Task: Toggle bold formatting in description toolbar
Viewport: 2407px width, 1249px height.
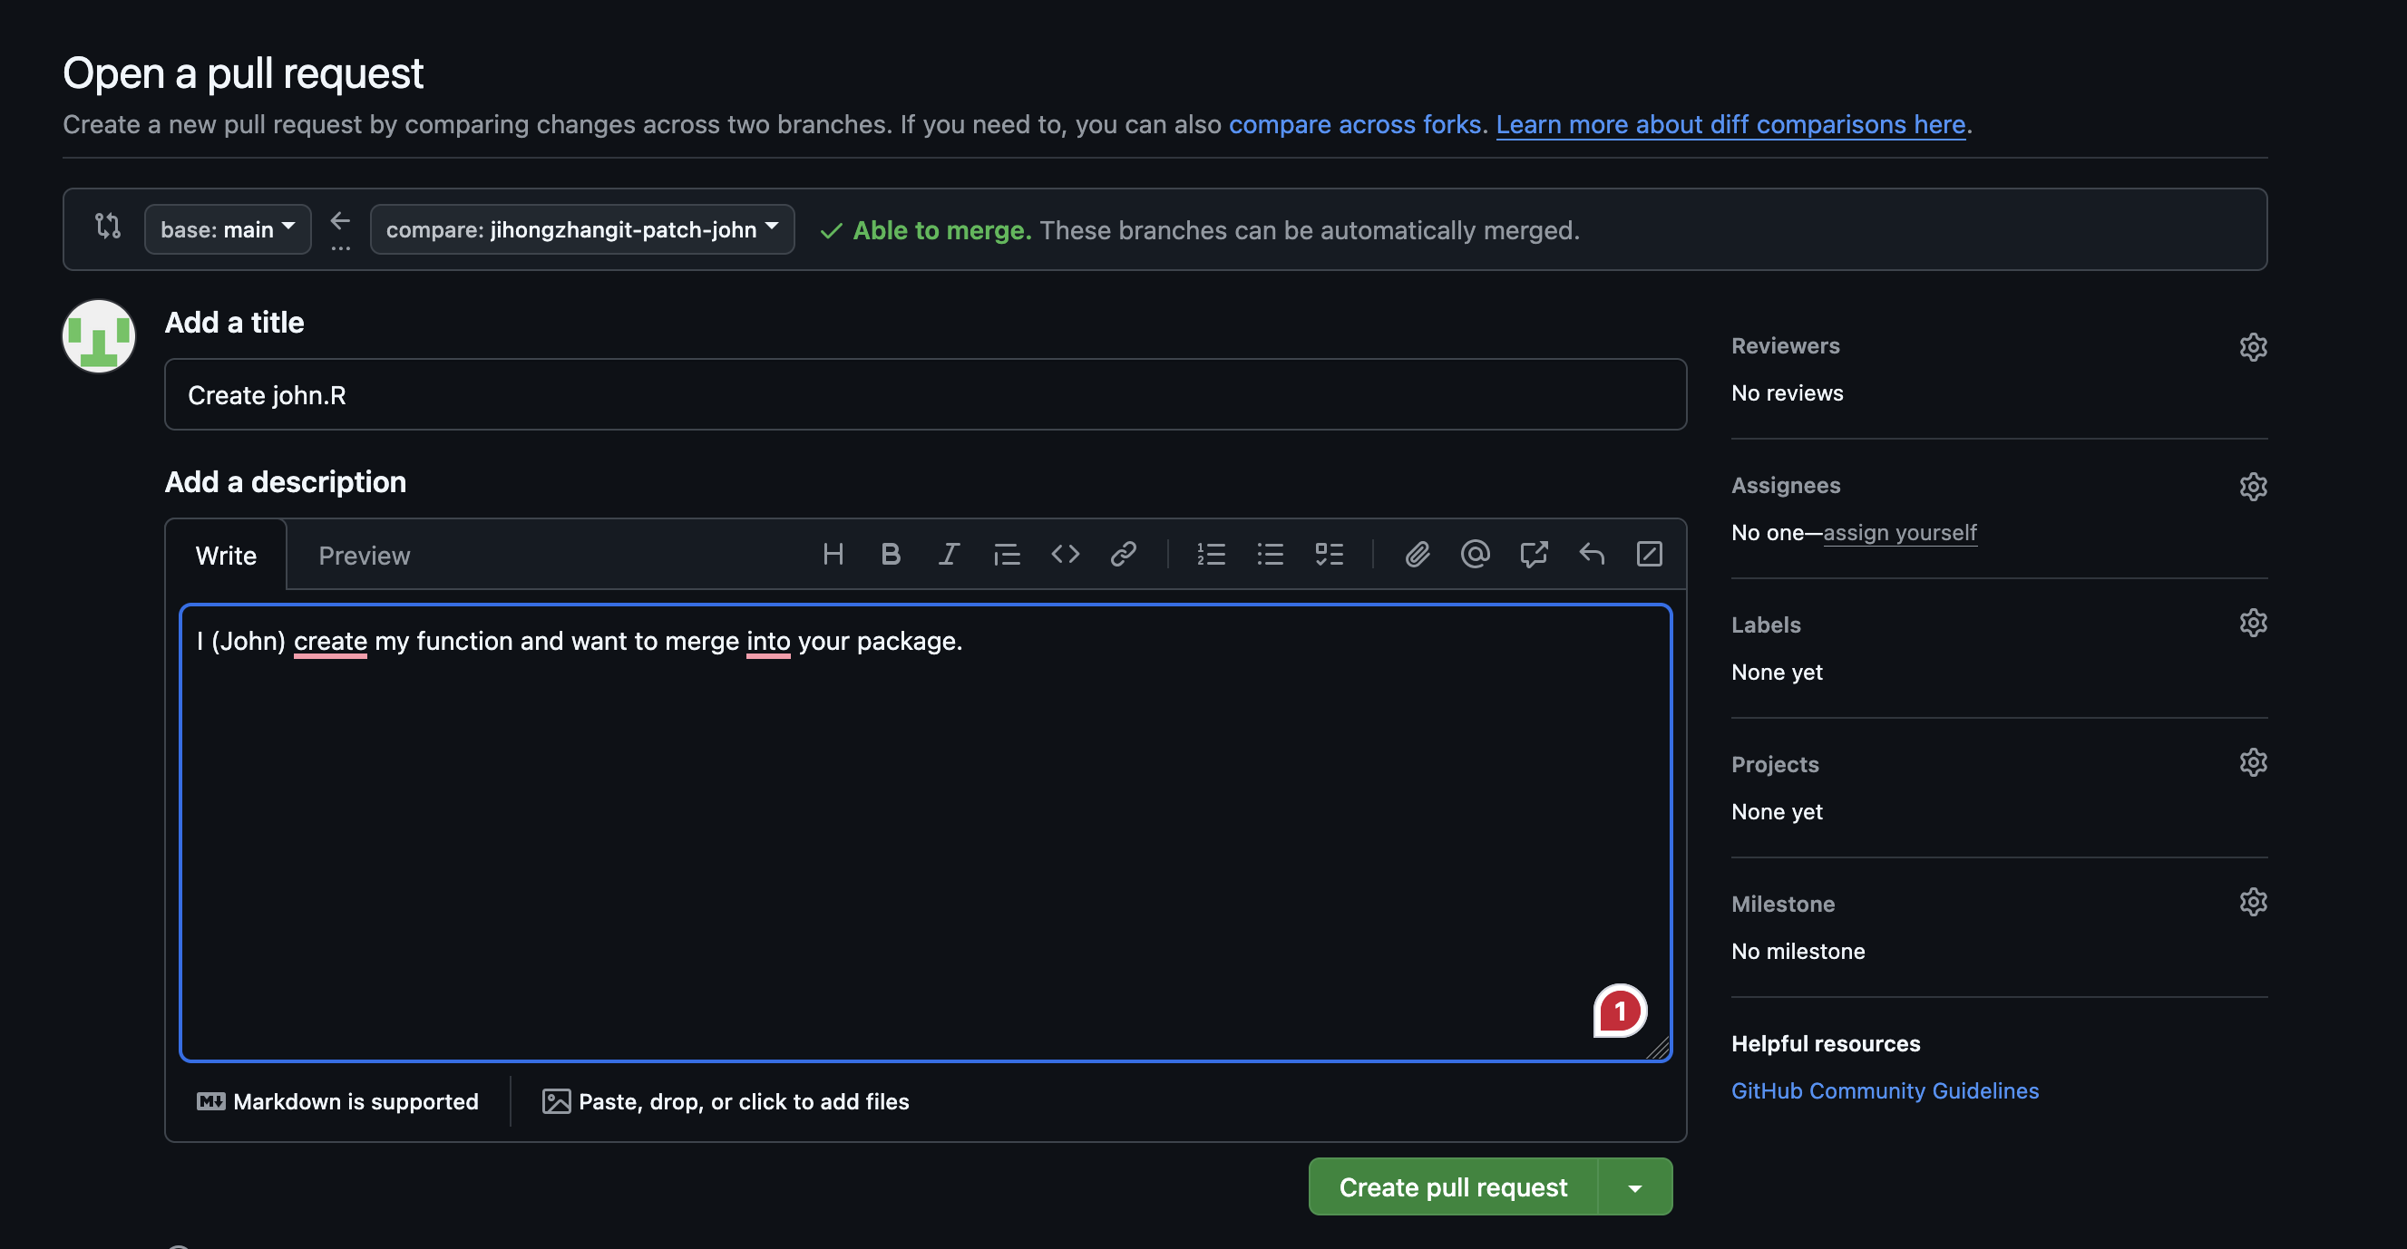Action: coord(891,555)
